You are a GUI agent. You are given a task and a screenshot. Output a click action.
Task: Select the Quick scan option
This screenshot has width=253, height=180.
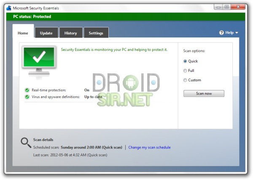click(185, 61)
